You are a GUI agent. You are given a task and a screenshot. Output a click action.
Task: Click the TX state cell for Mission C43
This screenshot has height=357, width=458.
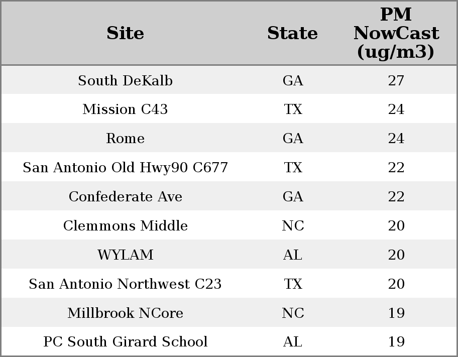[293, 109]
